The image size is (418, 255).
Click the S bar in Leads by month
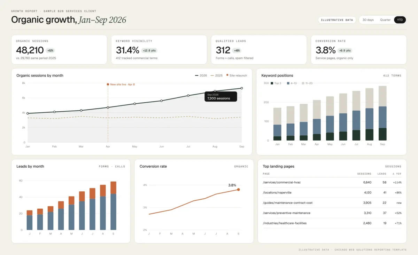coord(113,206)
